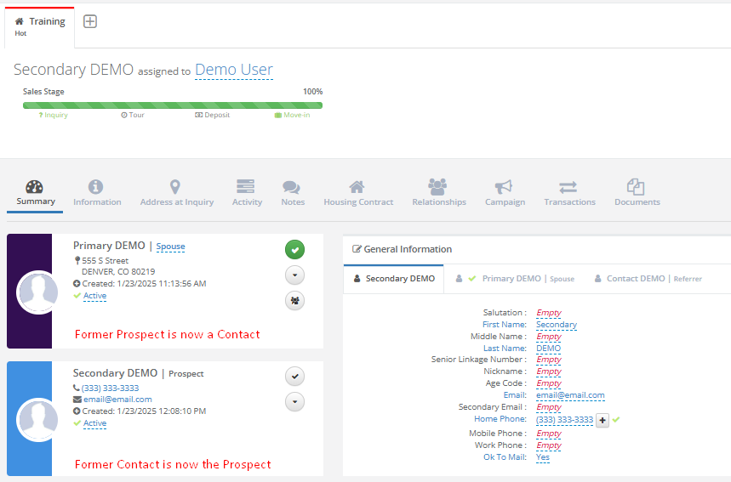This screenshot has width=731, height=482.
Task: Select Primary DEMO Spouse general info tab
Action: tap(515, 279)
